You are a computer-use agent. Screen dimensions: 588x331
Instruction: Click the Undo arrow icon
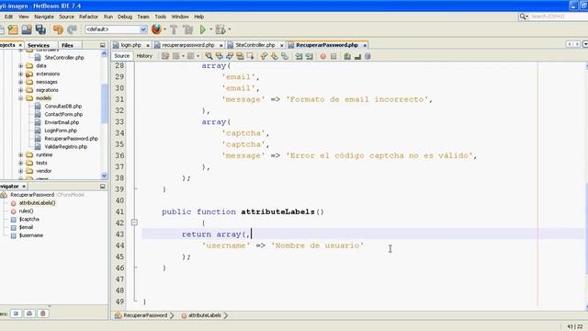click(58, 29)
